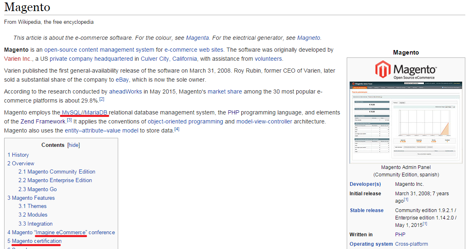Jump to section 2.2 Magento Enterprise Edition
Image resolution: width=469 pixels, height=249 pixels.
pos(55,180)
